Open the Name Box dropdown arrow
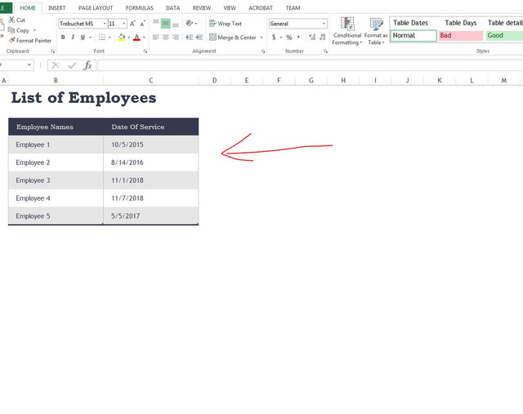The height and width of the screenshot is (414, 523). point(29,65)
